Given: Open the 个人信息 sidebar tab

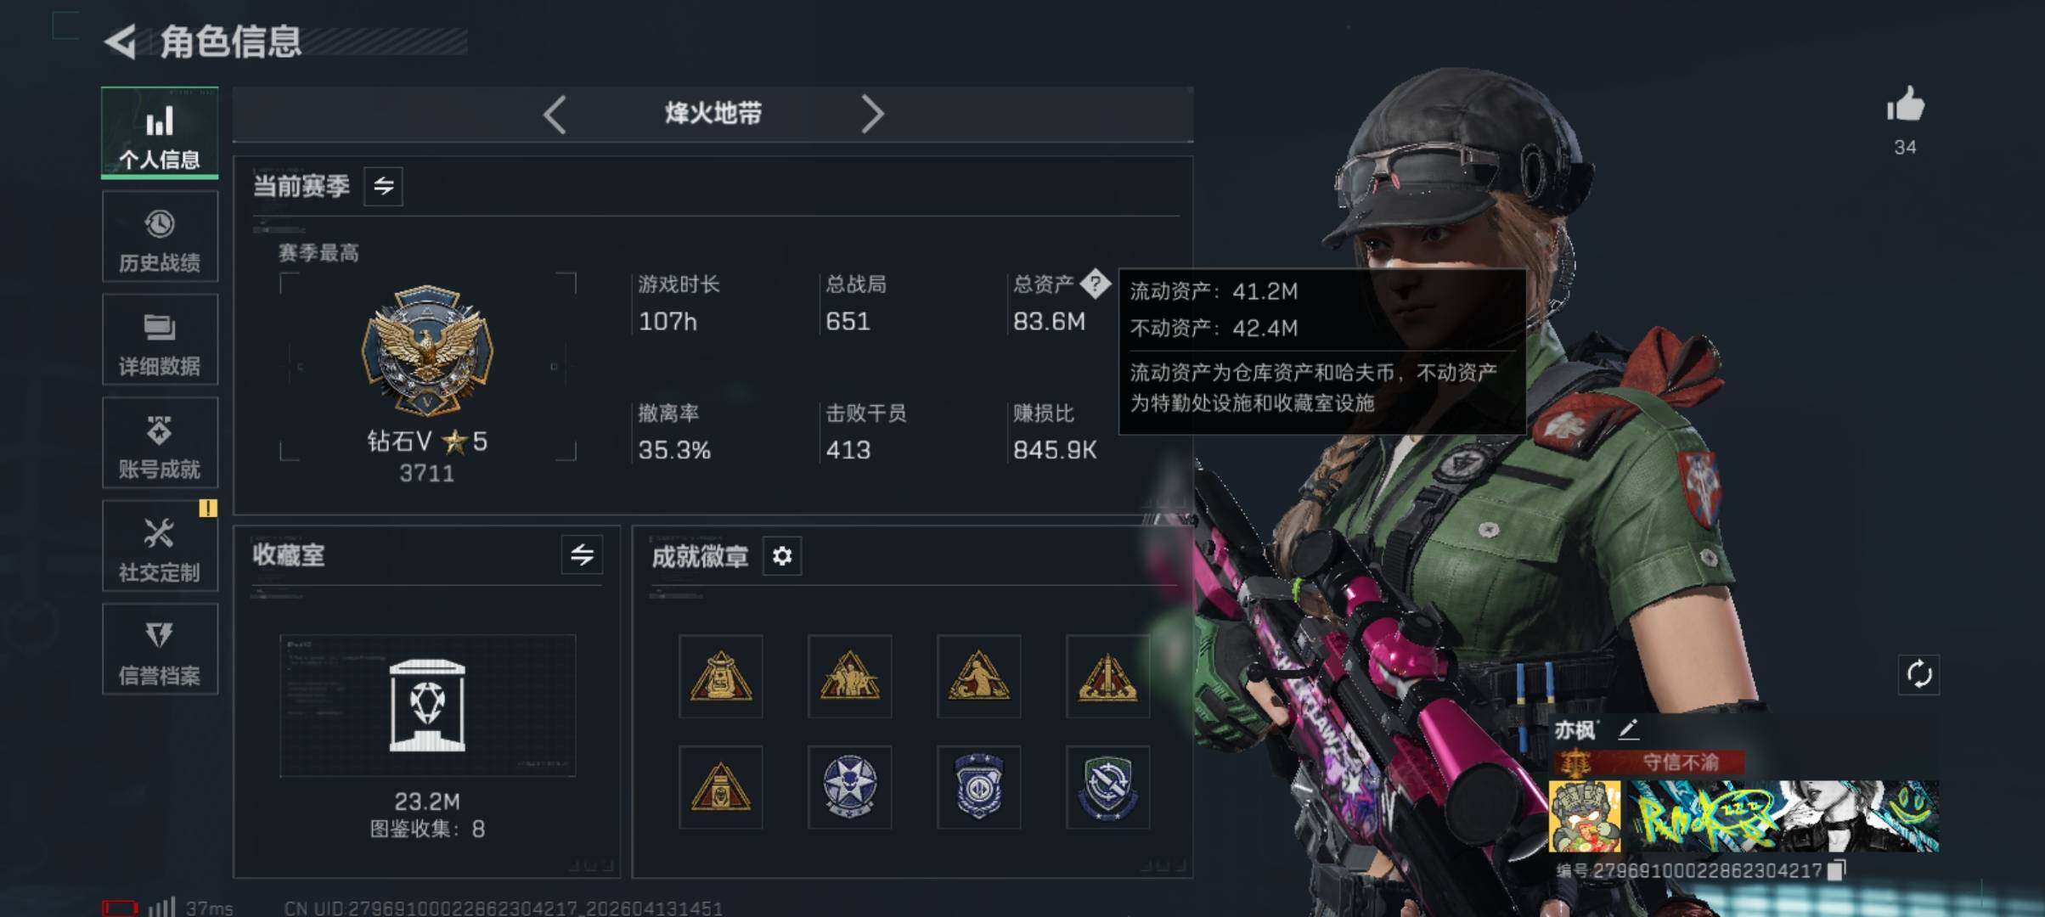Looking at the screenshot, I should [160, 132].
